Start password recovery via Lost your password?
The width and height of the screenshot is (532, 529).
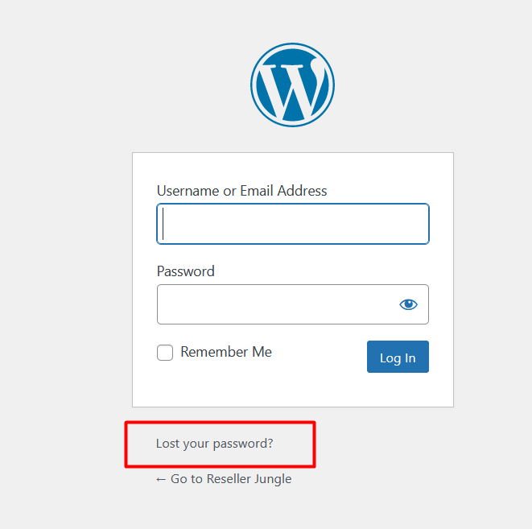(x=214, y=444)
